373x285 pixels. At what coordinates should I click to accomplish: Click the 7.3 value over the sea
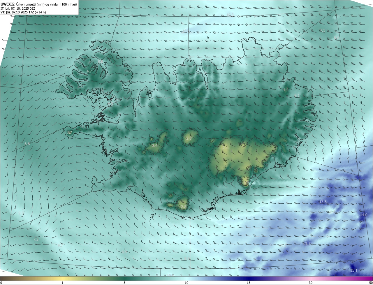(x=36, y=239)
